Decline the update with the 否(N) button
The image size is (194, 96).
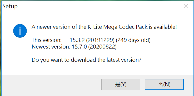tap(164, 84)
